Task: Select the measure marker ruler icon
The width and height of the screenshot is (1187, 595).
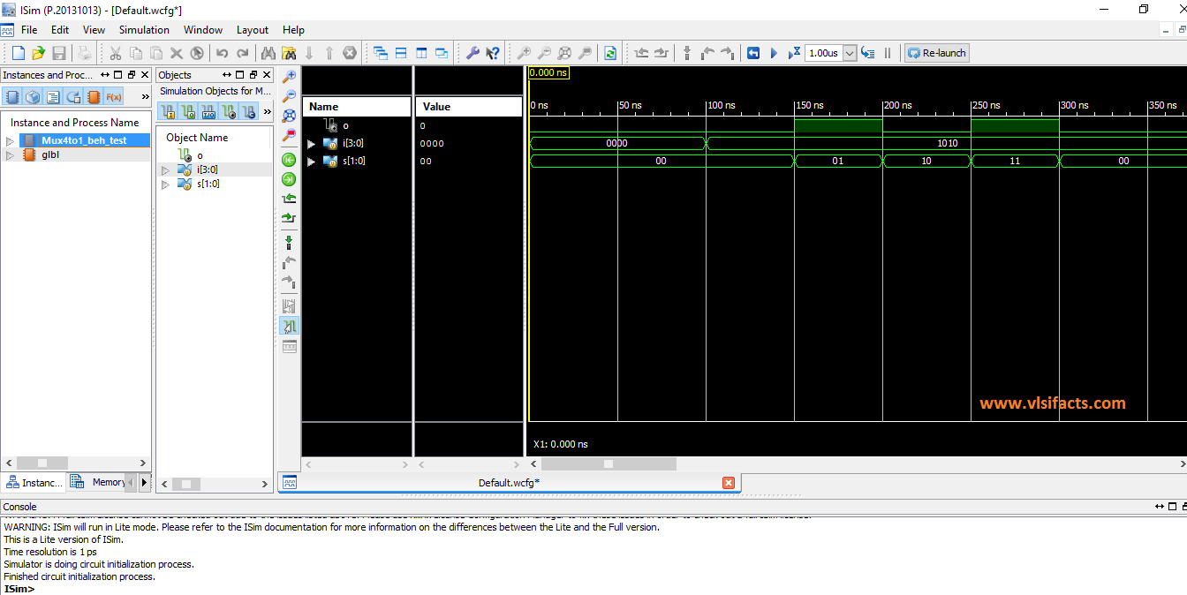Action: 288,305
